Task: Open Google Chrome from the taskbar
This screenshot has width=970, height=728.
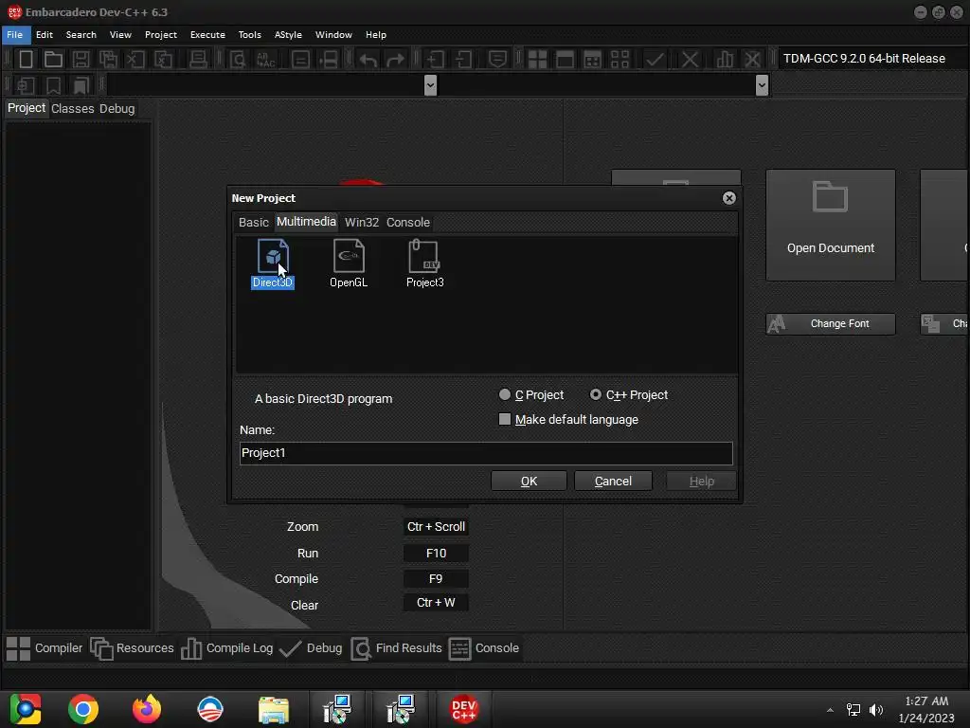Action: pos(83,709)
